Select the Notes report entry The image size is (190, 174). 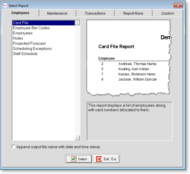click(x=18, y=38)
